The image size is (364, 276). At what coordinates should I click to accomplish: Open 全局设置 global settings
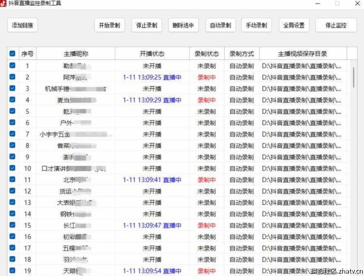[294, 25]
